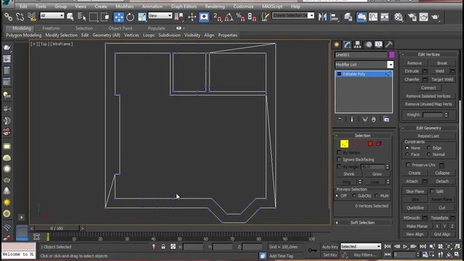Viewport: 464px width, 261px height.
Task: Open the Selected key filter dropdown
Action: [x=360, y=246]
